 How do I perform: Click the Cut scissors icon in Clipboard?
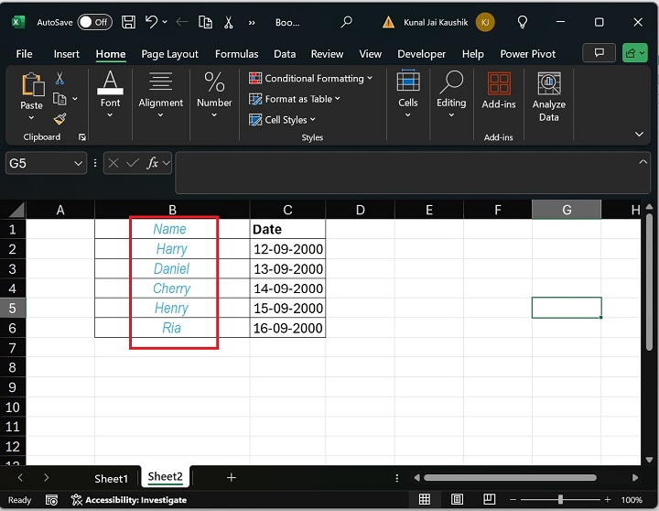[60, 79]
